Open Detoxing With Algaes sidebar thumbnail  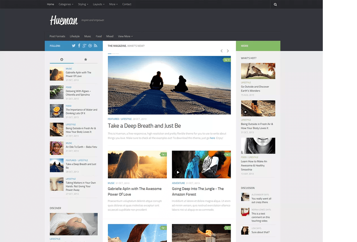[57, 92]
